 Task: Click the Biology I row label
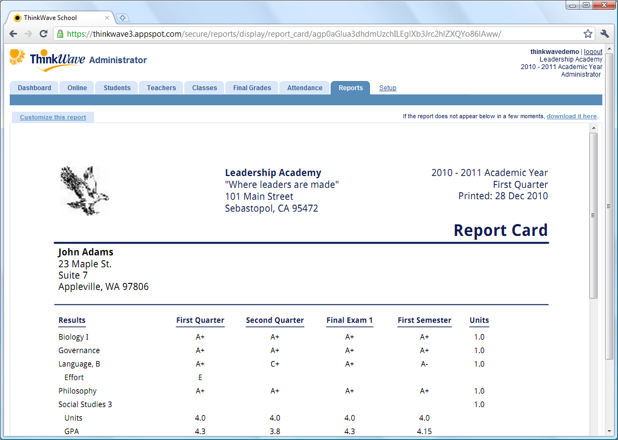point(73,337)
